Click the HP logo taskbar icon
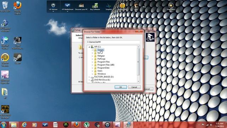227x128 pixels. [x=107, y=125]
